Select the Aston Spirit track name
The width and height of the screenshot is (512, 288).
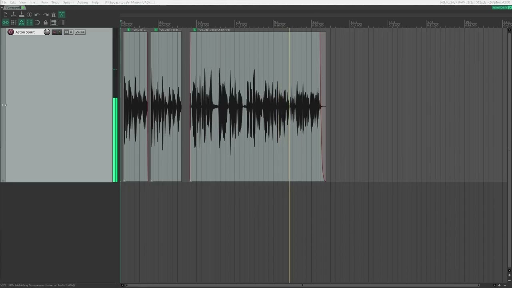25,32
